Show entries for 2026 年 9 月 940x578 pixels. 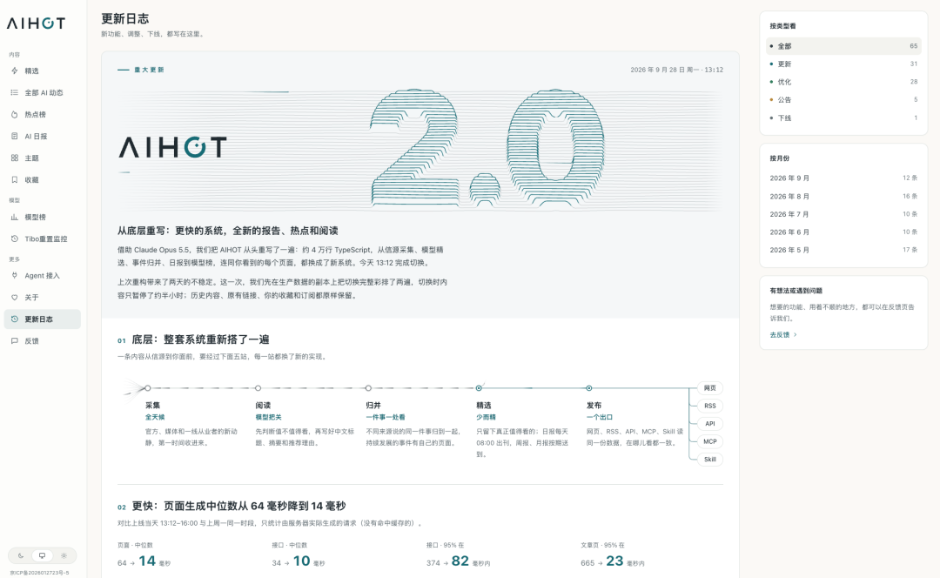coord(843,178)
